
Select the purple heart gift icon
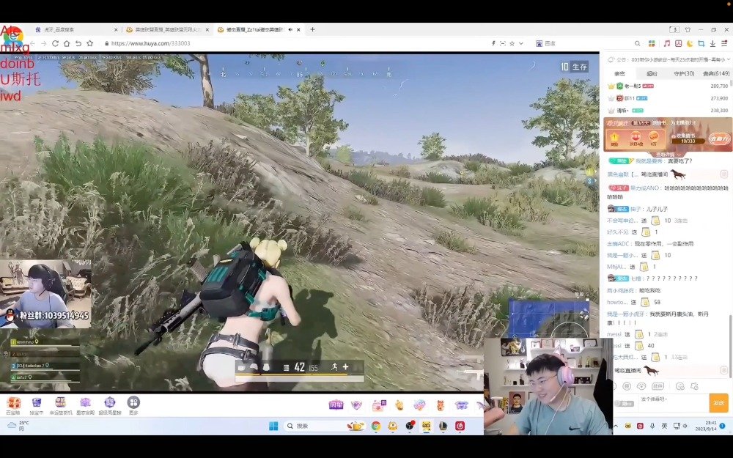coord(357,405)
